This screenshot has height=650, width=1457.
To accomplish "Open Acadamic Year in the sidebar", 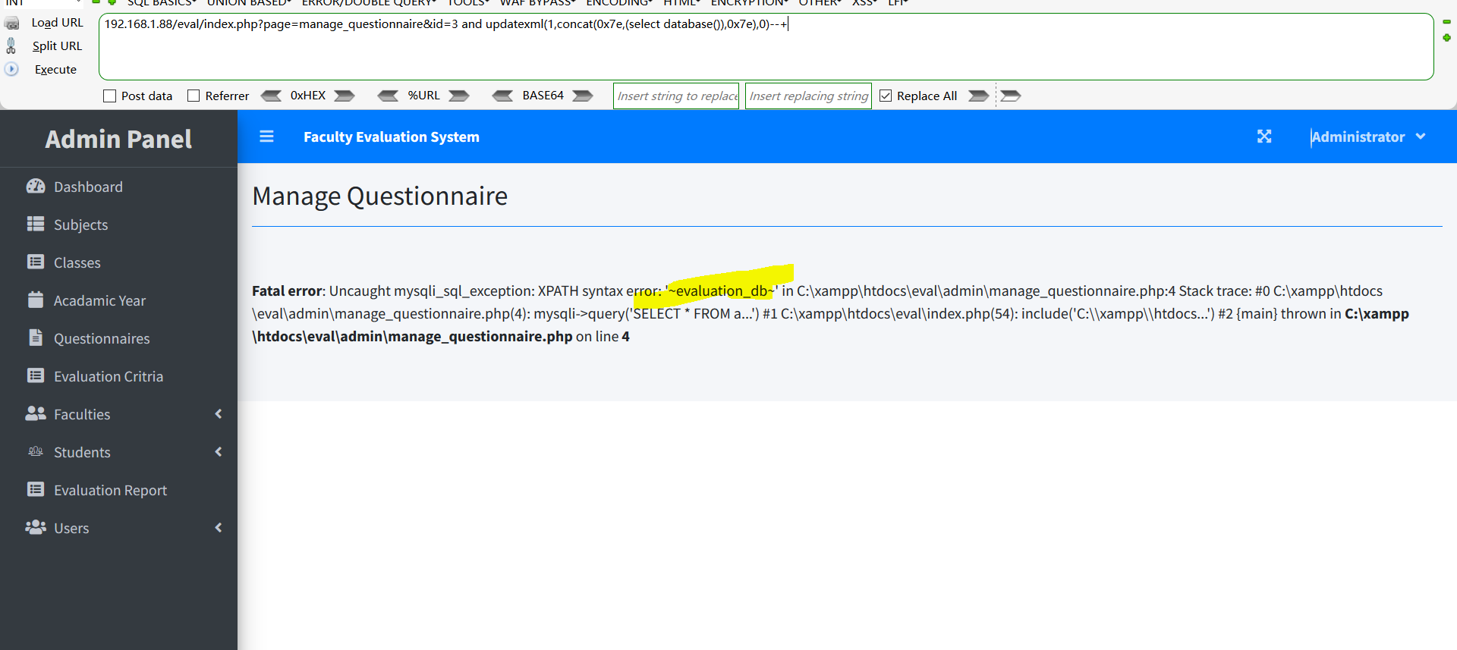I will pos(118,300).
